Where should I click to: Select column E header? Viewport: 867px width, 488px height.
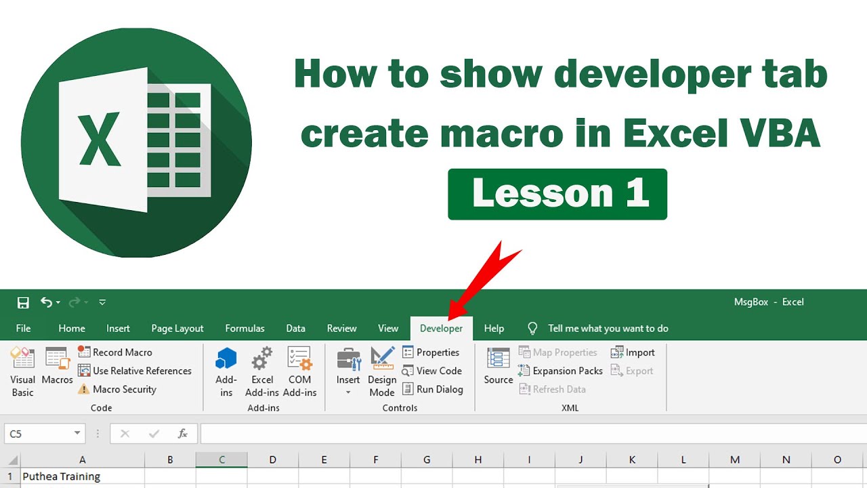click(x=324, y=460)
